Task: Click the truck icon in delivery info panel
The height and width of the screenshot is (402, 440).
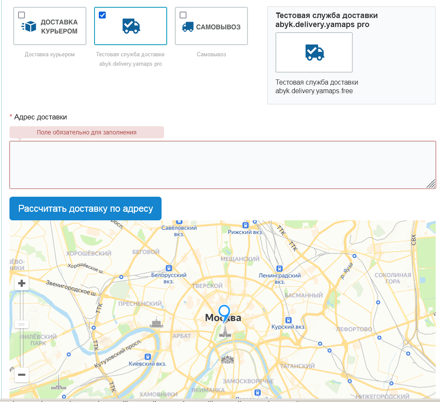Action: click(x=314, y=52)
